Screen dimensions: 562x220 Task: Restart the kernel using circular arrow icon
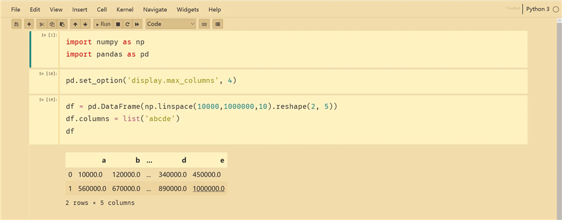pos(127,24)
